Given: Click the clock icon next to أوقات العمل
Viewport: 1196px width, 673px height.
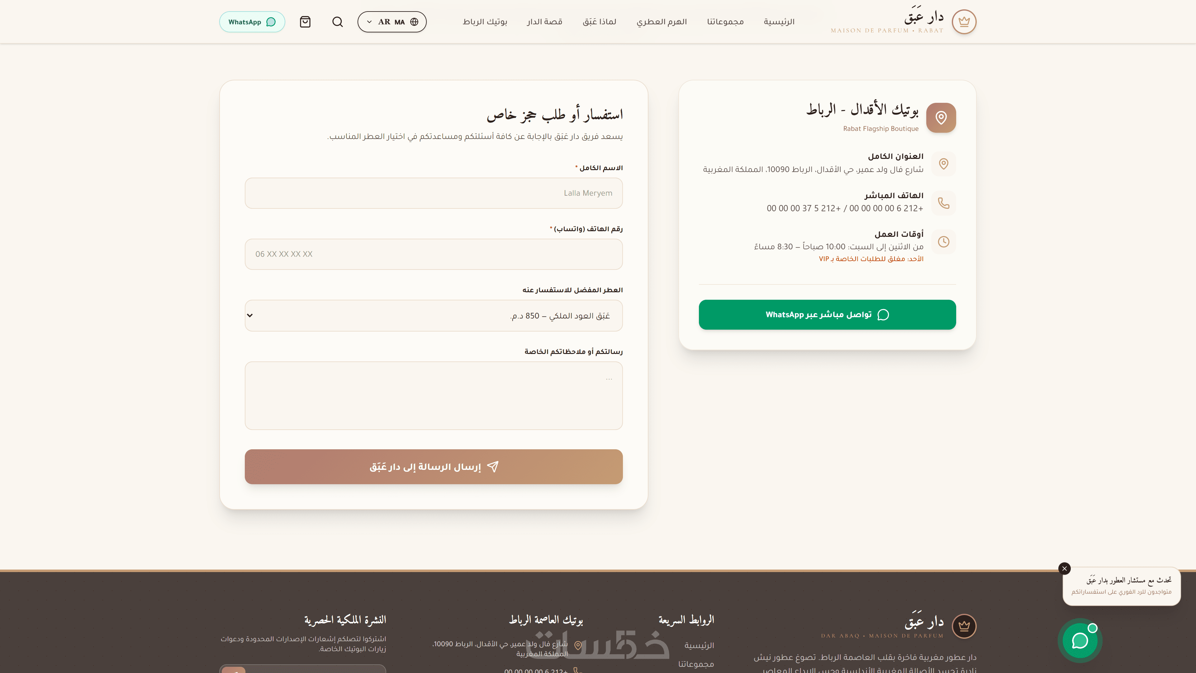Looking at the screenshot, I should (x=943, y=241).
